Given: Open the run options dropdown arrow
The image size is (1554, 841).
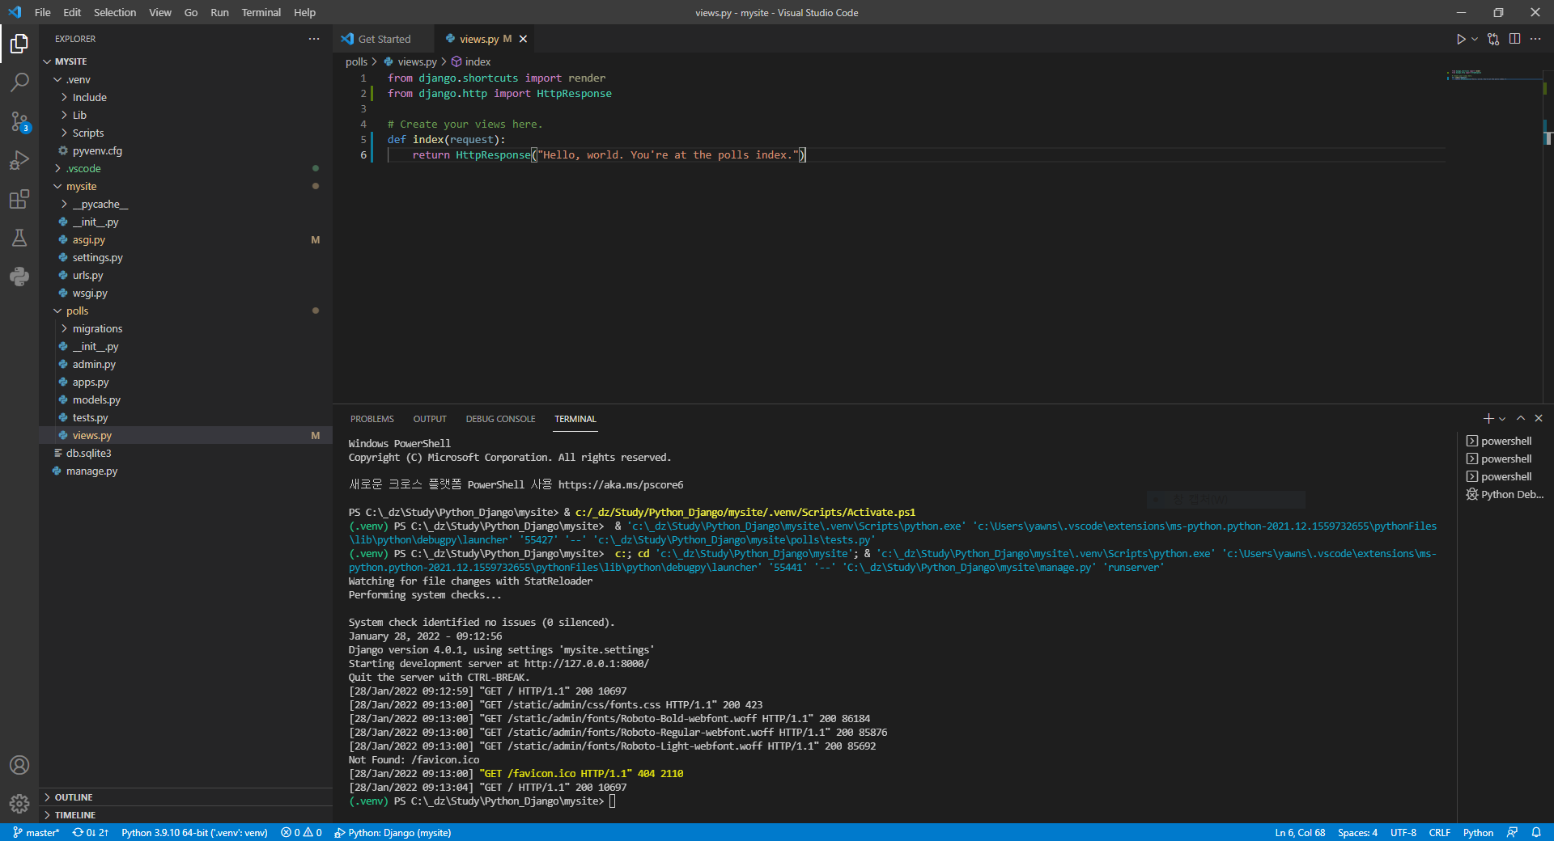Looking at the screenshot, I should [x=1475, y=39].
